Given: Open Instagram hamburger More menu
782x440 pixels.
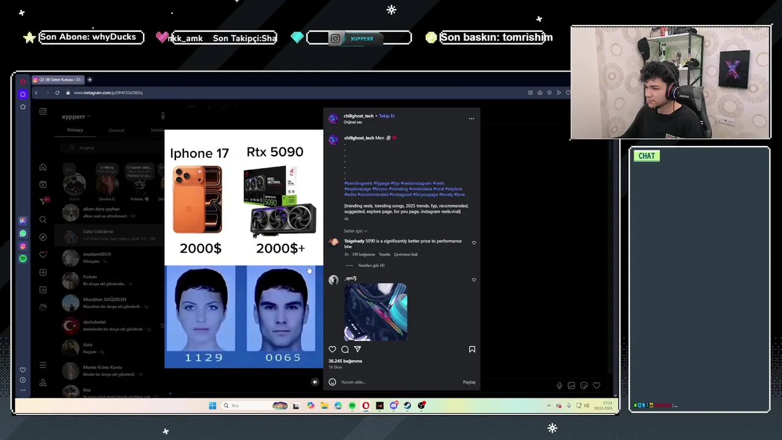Looking at the screenshot, I should pyautogui.click(x=43, y=365).
